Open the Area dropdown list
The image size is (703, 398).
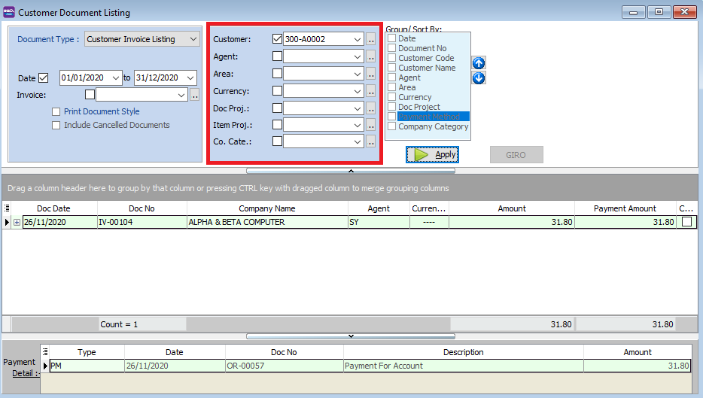pos(358,74)
